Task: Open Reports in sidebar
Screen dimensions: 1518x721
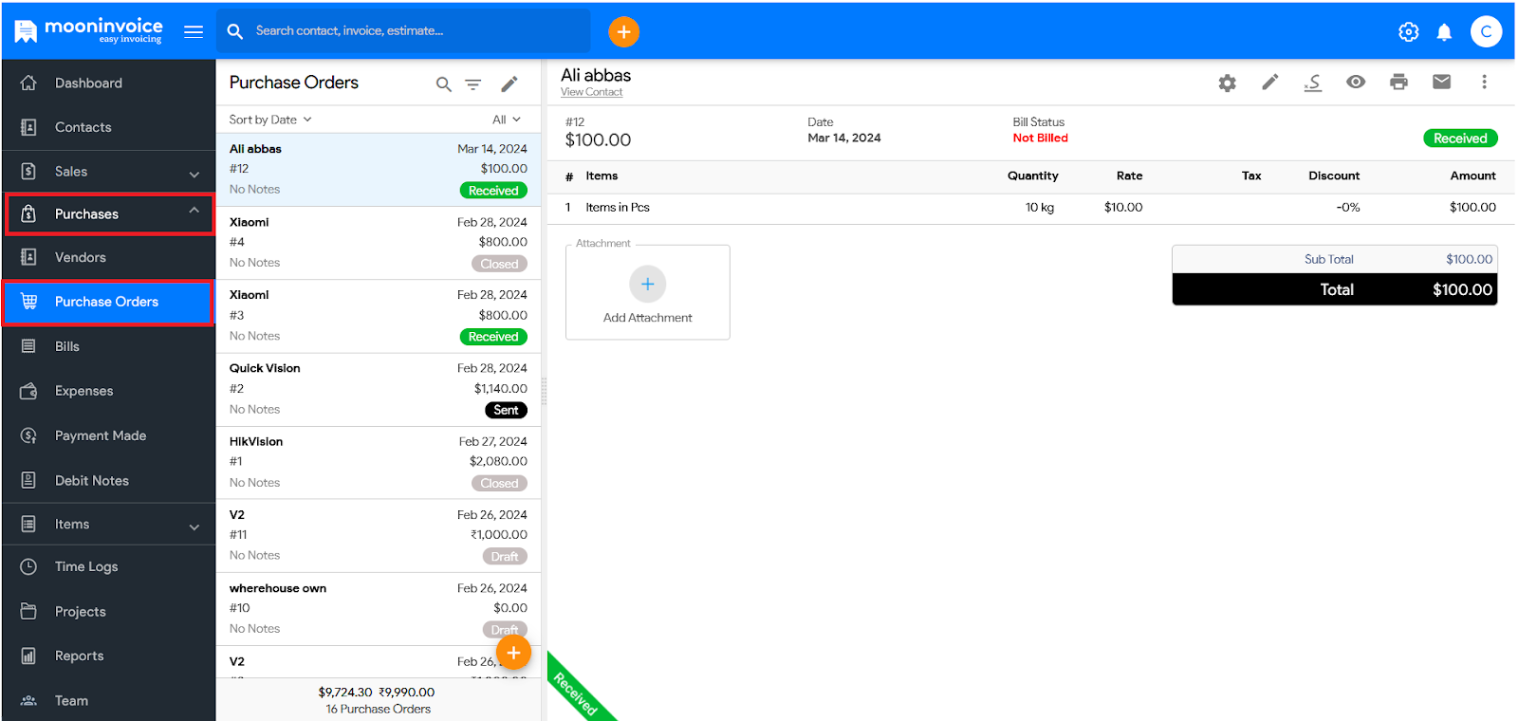Action: (109, 656)
